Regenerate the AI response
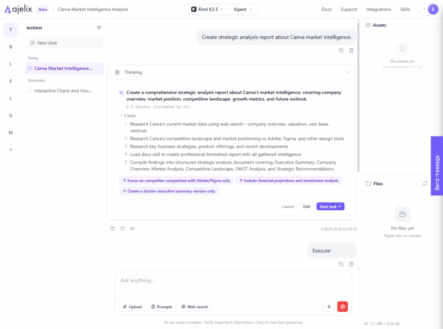The image size is (443, 329). point(122,228)
